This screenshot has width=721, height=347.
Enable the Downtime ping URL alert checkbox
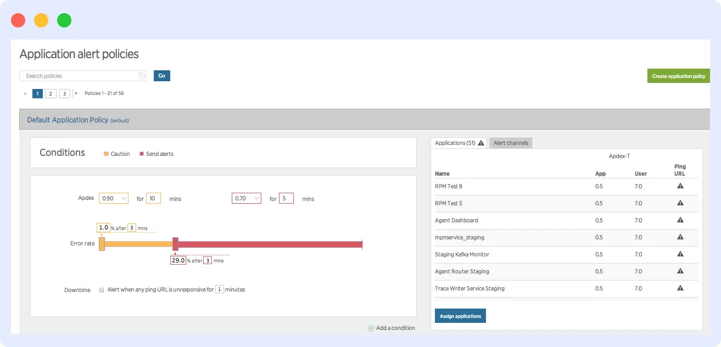coord(102,290)
